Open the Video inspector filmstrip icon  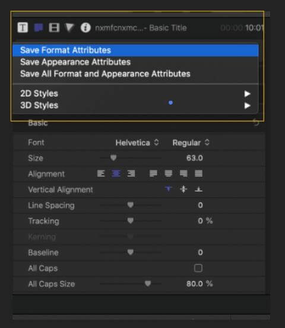[54, 27]
